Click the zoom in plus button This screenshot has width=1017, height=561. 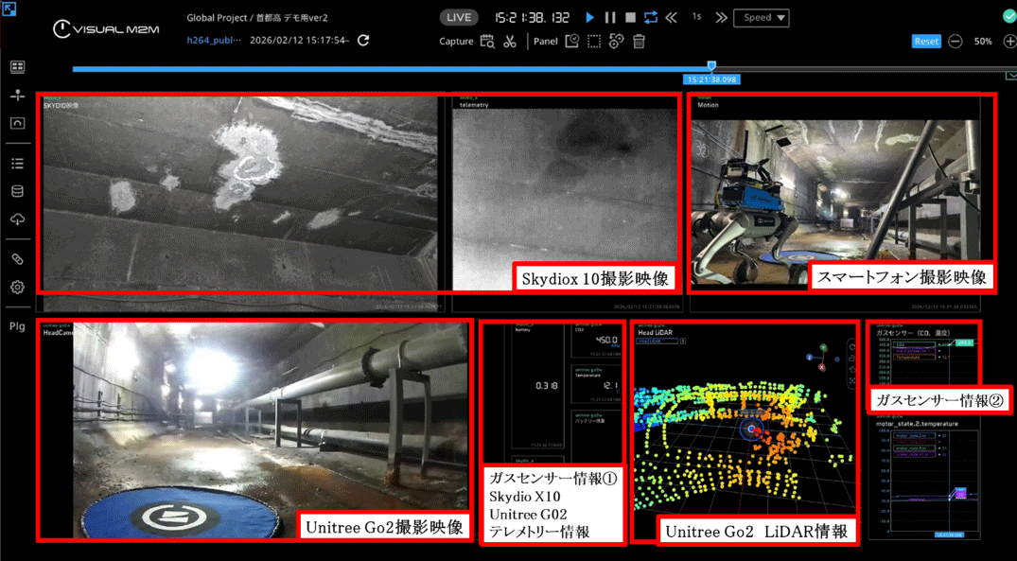[x=1009, y=42]
